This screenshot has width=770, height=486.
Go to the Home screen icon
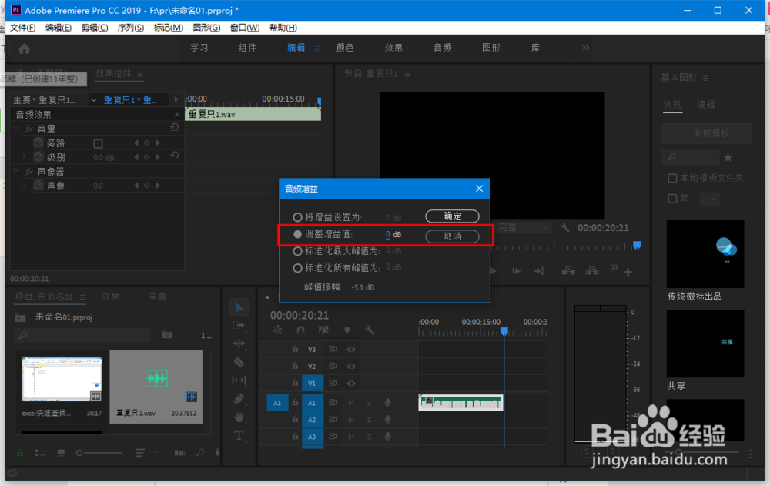point(24,49)
